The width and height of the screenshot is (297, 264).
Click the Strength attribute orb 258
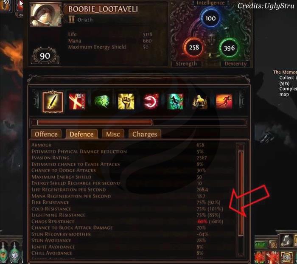(x=194, y=48)
